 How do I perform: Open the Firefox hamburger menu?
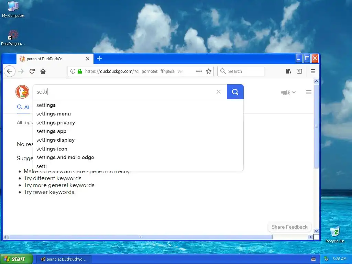coord(313,71)
